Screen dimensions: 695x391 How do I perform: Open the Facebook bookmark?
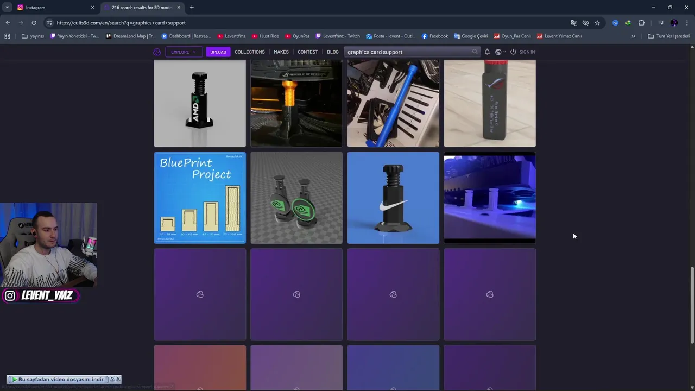[435, 36]
